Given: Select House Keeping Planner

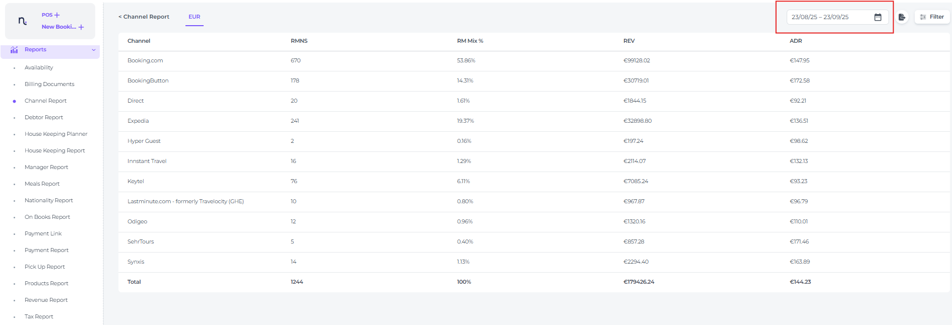Looking at the screenshot, I should (x=56, y=134).
